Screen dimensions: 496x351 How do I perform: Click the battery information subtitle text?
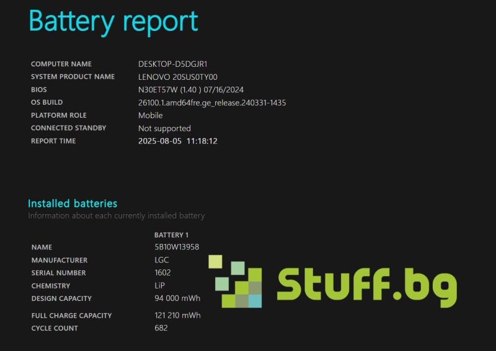[x=116, y=216]
